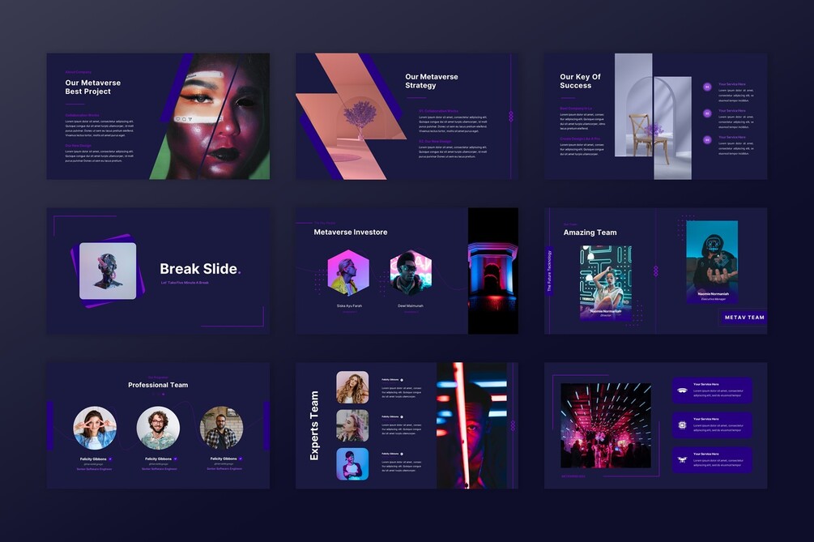Screen dimensions: 814x542
Task: Open the Our Metaverse Strategy slide
Action: pyautogui.click(x=407, y=117)
